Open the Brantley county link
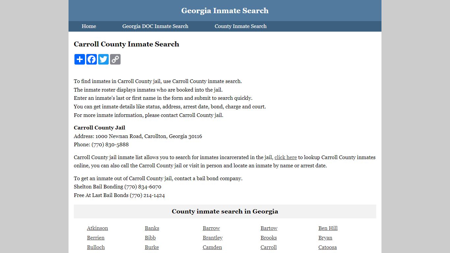The height and width of the screenshot is (253, 450). tap(212, 238)
